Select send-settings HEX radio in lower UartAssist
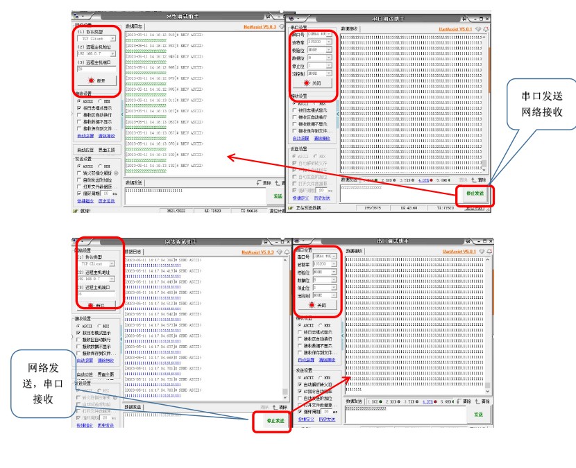The image size is (576, 468). [321, 378]
